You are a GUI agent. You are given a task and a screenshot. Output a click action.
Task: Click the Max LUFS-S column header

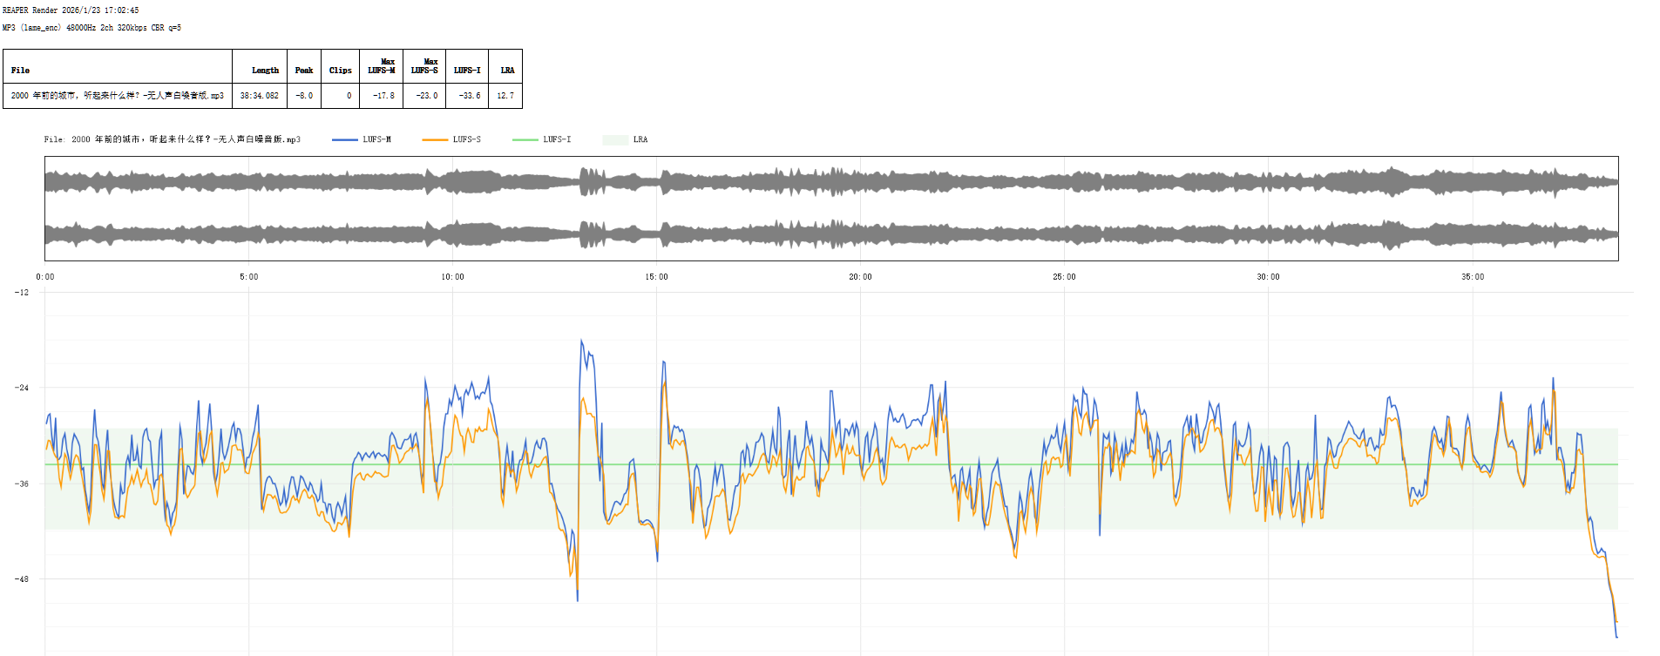(424, 66)
